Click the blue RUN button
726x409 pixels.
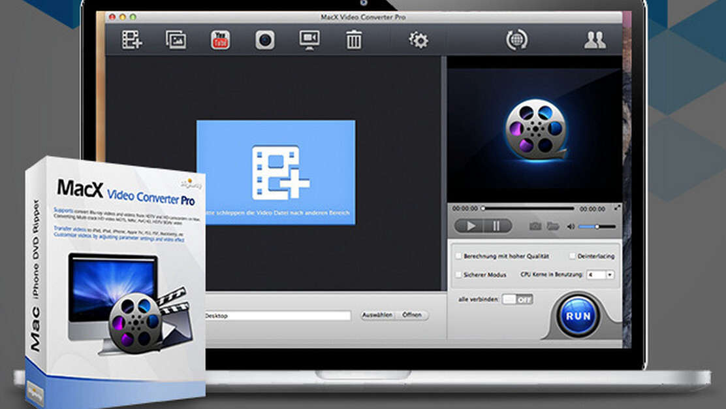578,316
